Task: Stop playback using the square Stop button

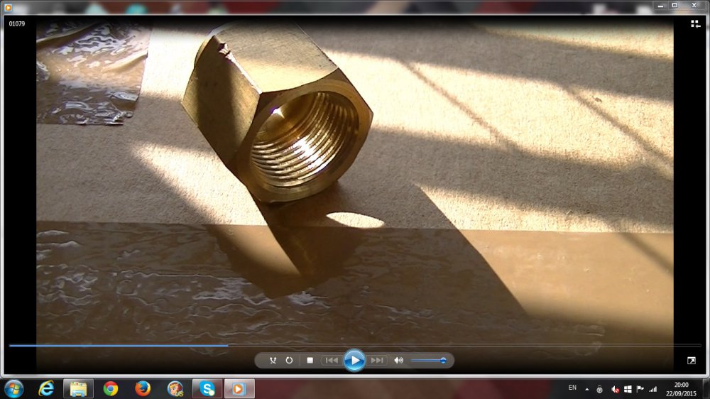Action: (x=310, y=361)
